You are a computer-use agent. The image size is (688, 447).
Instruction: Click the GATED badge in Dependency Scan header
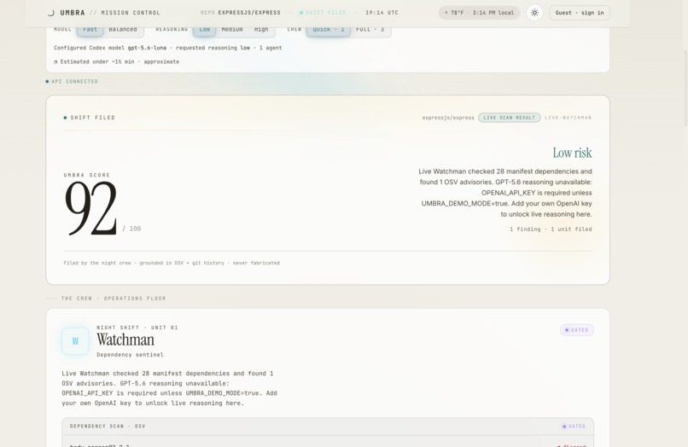574,427
